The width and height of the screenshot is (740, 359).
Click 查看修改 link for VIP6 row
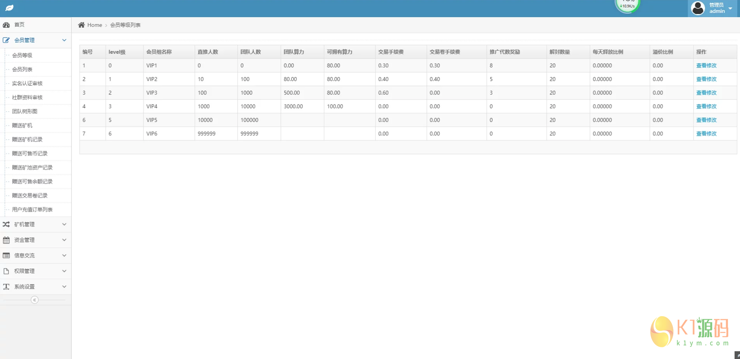[x=706, y=134]
